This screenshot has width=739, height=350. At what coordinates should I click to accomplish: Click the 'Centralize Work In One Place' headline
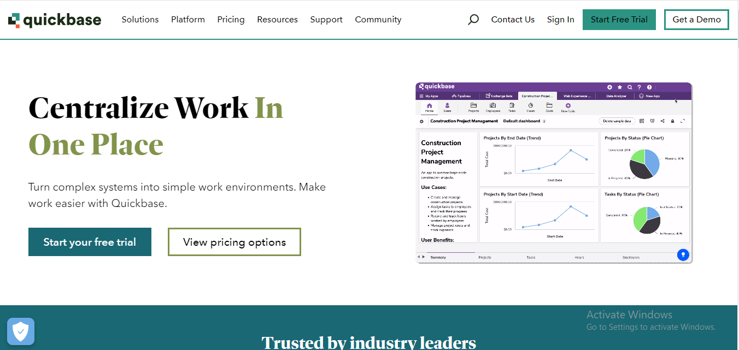pos(156,126)
